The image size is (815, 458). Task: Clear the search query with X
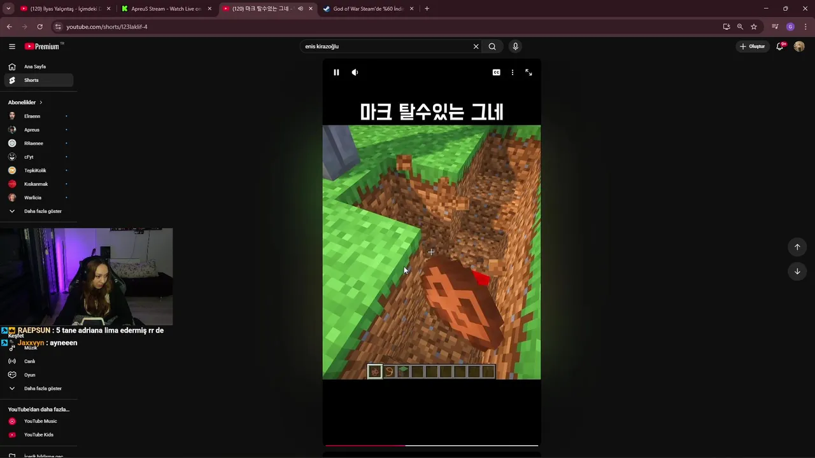point(476,46)
